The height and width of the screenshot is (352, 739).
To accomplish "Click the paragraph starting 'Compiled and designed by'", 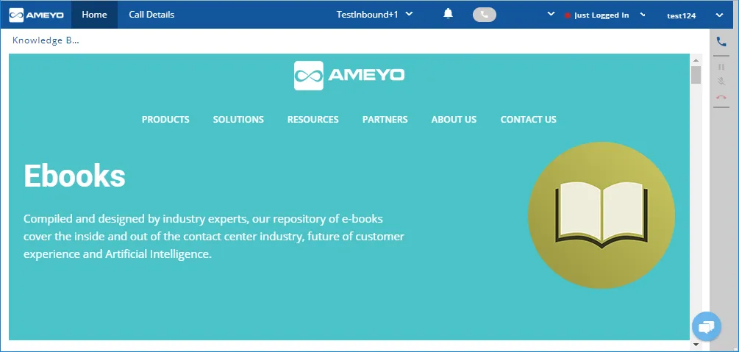I will (x=214, y=237).
